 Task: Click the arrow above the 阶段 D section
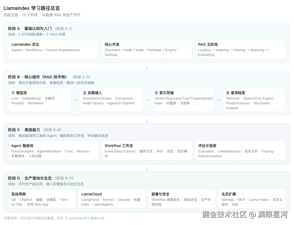(147, 169)
